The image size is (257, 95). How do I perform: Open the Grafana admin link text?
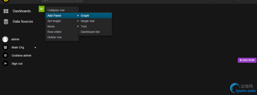point(22,56)
